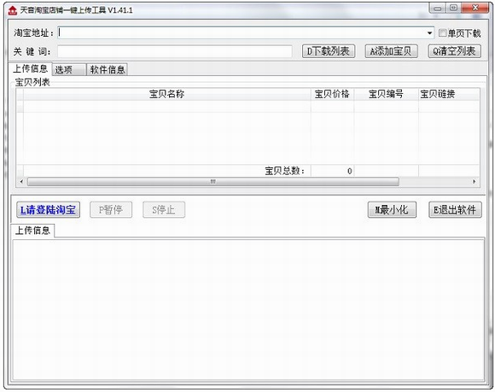Click the left scroll arrow of list
Viewport: 495px width, 392px height.
point(21,182)
